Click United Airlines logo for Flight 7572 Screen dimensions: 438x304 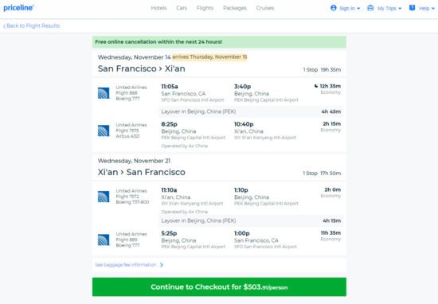point(104,197)
